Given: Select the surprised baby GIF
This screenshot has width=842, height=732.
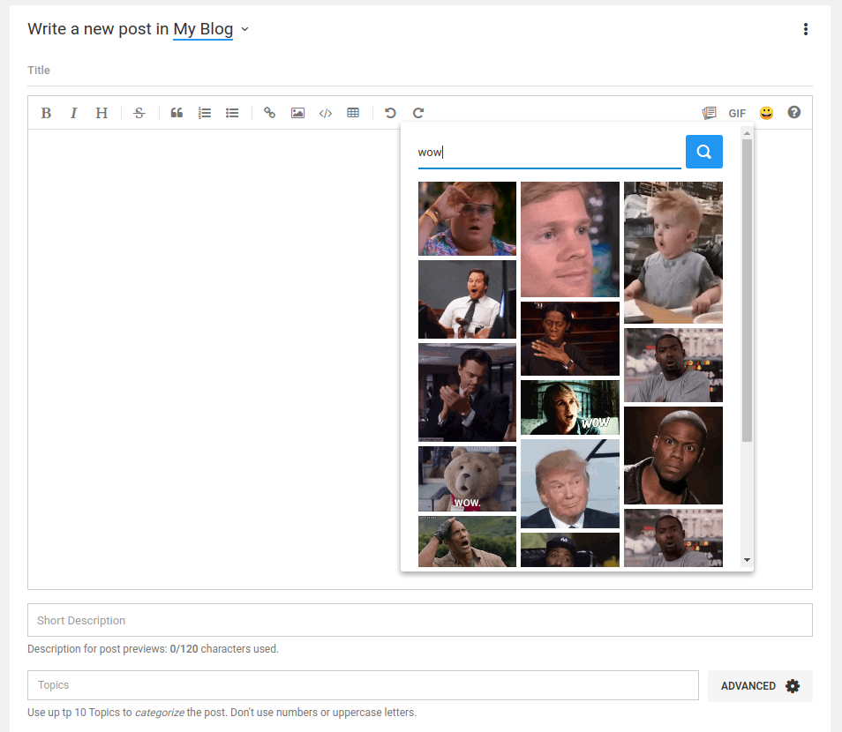Looking at the screenshot, I should pos(673,253).
